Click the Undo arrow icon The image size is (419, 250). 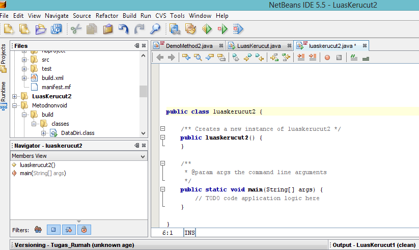tap(123, 29)
